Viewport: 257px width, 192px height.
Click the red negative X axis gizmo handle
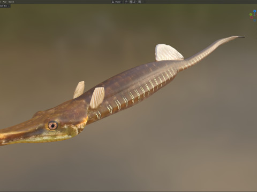click(x=252, y=18)
